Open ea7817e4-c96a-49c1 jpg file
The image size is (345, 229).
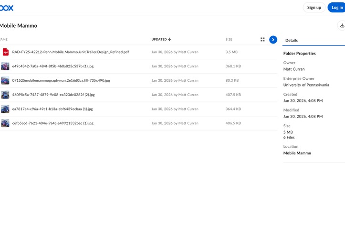coord(52,109)
